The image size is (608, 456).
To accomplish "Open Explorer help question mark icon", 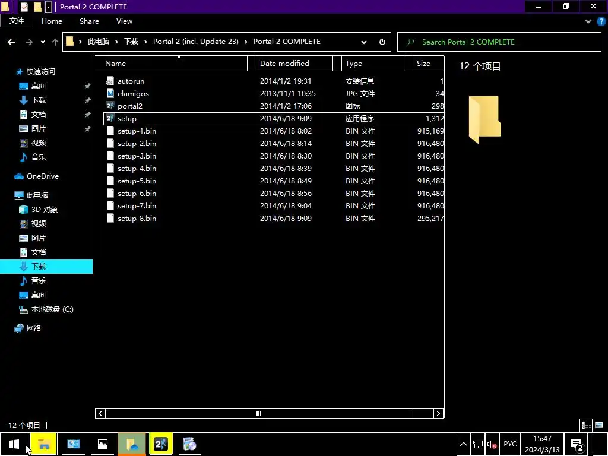I will click(601, 21).
